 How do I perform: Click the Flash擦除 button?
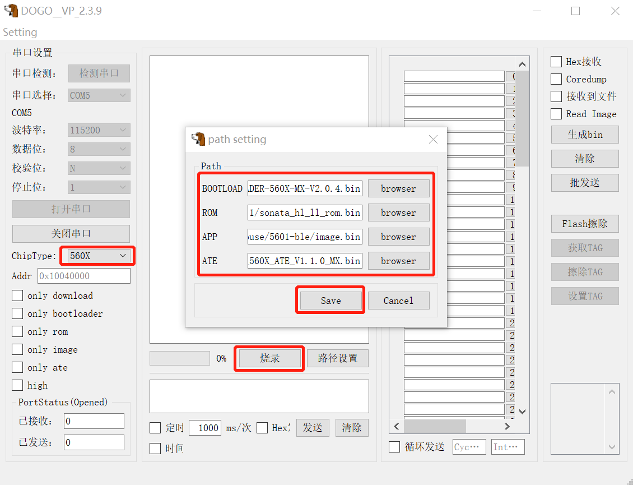pos(585,224)
